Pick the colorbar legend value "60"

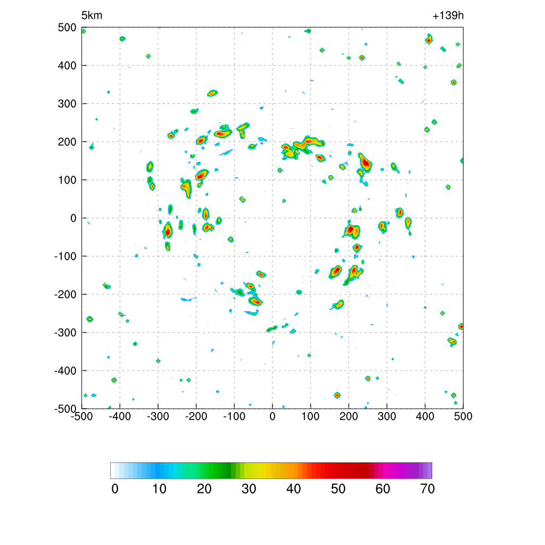pyautogui.click(x=383, y=489)
